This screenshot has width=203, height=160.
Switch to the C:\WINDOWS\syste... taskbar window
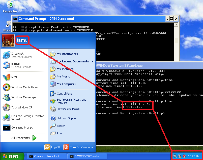86,156
